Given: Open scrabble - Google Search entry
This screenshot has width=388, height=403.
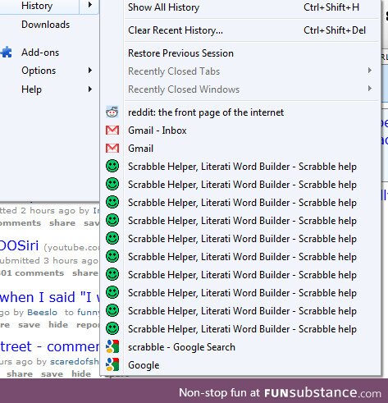Looking at the screenshot, I should (181, 347).
